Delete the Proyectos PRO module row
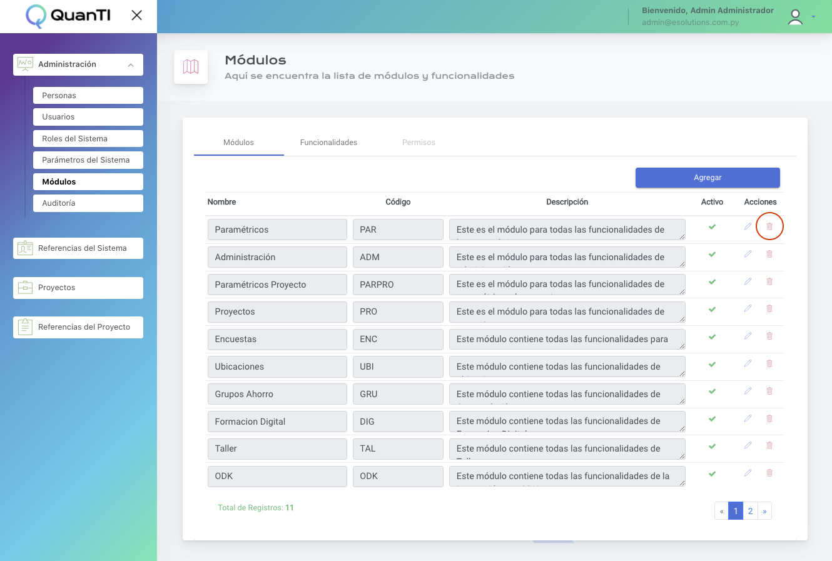This screenshot has height=561, width=832. click(769, 308)
